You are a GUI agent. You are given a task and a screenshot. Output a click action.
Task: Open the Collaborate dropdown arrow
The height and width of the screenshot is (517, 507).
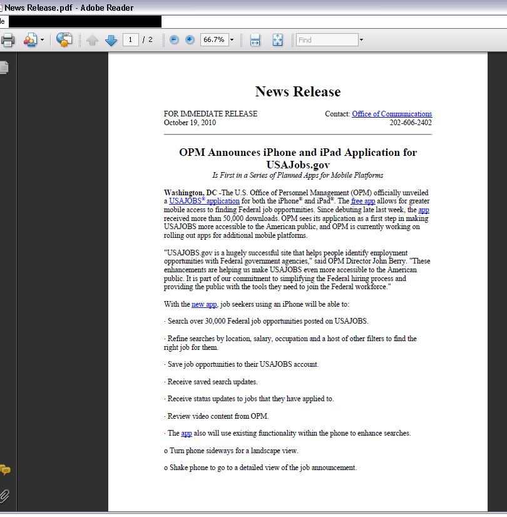[x=42, y=40]
